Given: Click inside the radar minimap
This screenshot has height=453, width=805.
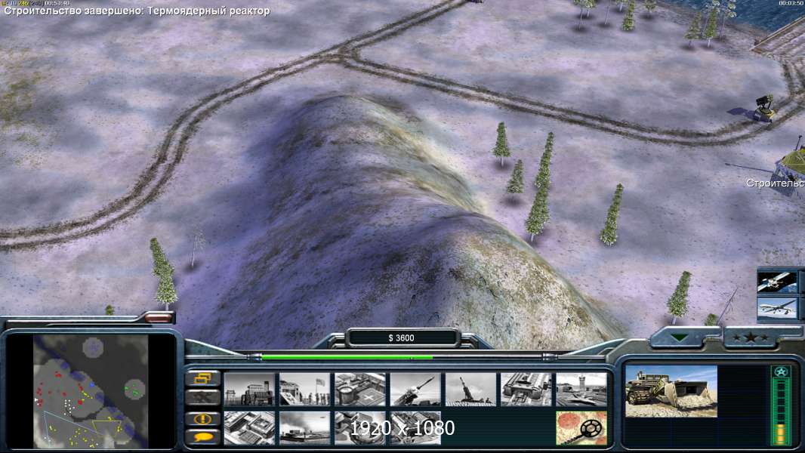Looking at the screenshot, I should 91,391.
